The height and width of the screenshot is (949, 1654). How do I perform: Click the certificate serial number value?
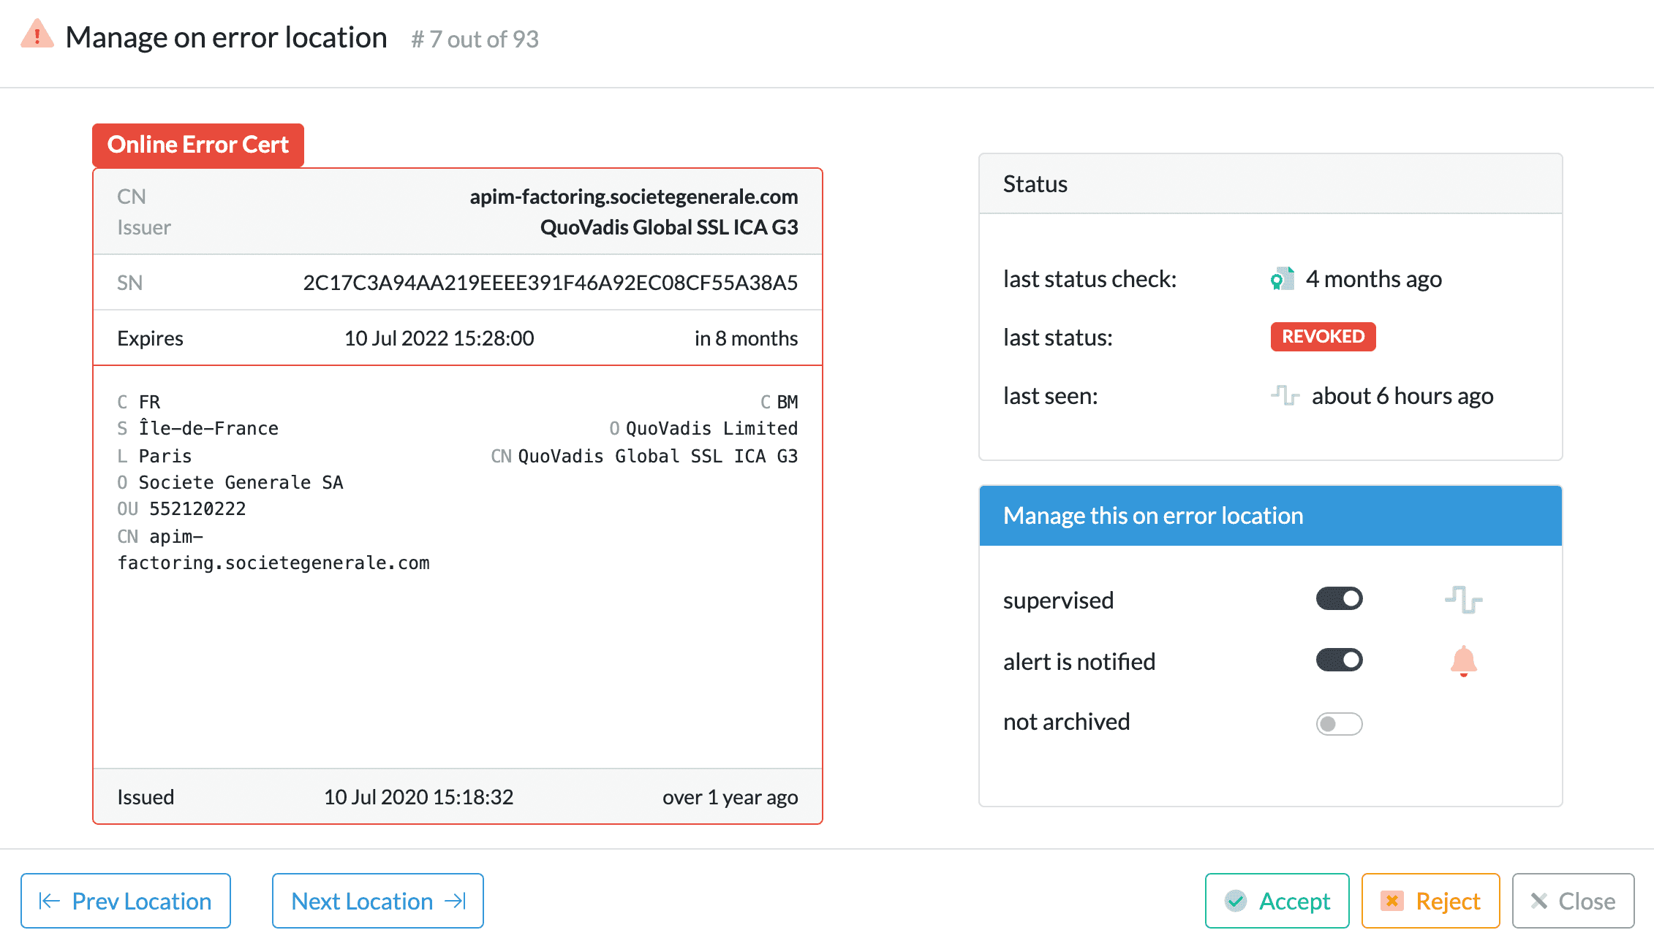(550, 283)
